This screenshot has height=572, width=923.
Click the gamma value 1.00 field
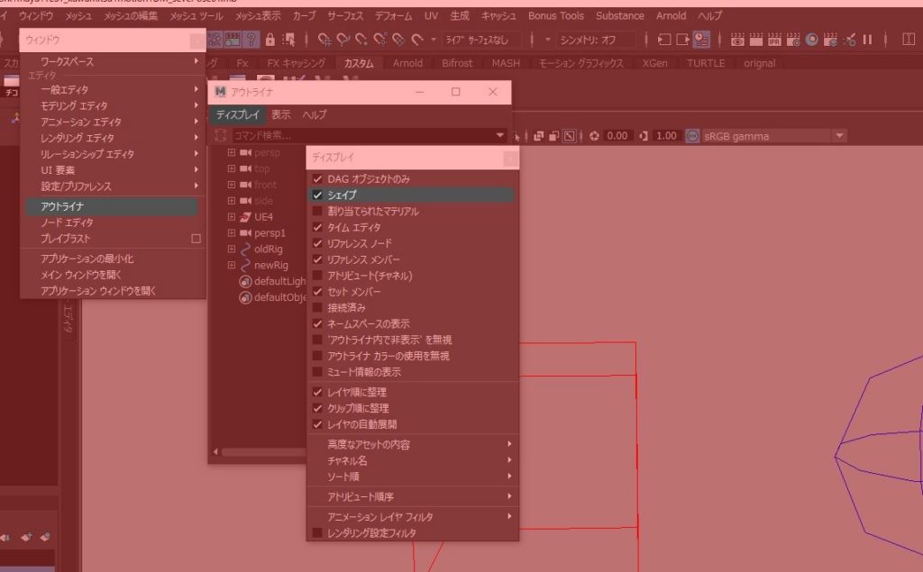pyautogui.click(x=666, y=136)
